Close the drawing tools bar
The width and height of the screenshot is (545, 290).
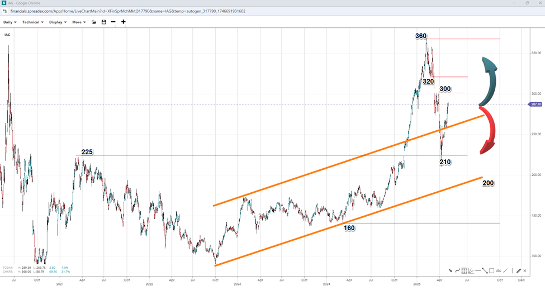pos(526,271)
